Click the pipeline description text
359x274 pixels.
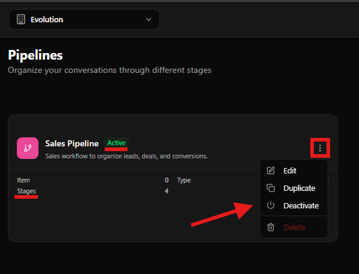click(126, 156)
